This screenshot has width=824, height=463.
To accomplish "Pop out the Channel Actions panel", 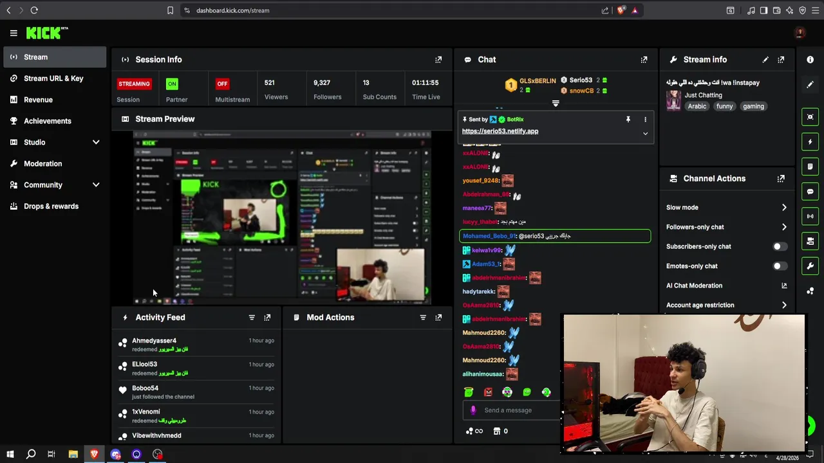I will tap(781, 179).
